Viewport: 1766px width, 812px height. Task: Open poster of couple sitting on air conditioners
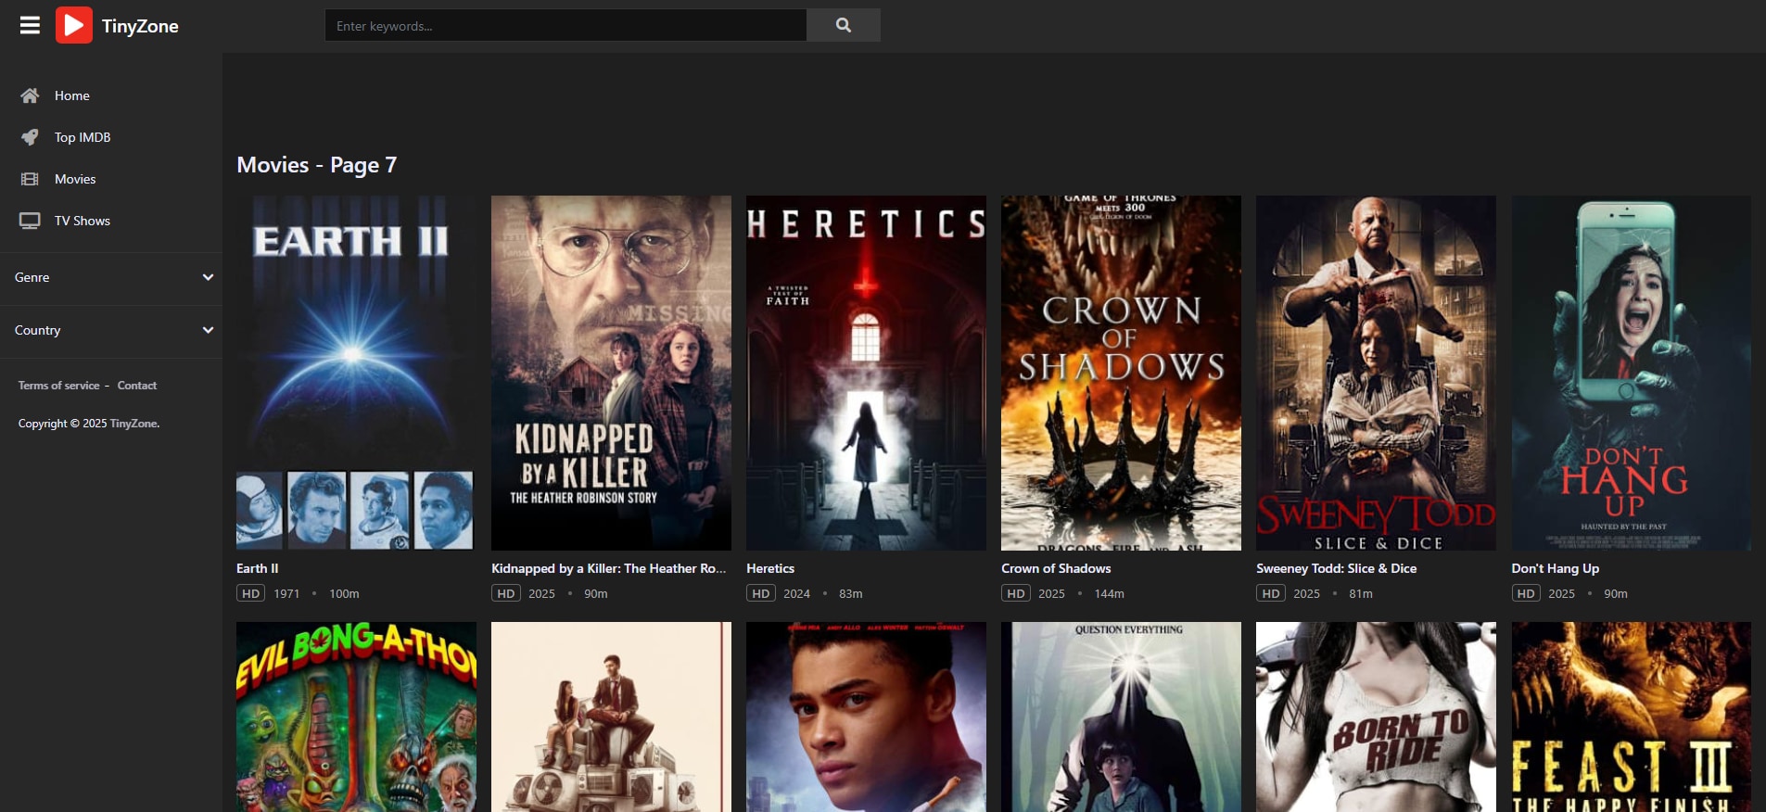611,717
